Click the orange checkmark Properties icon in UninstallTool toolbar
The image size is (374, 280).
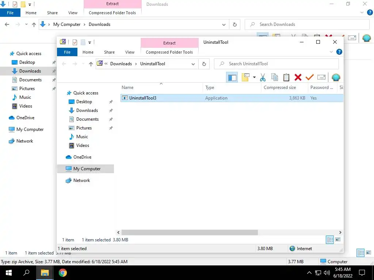click(x=310, y=77)
